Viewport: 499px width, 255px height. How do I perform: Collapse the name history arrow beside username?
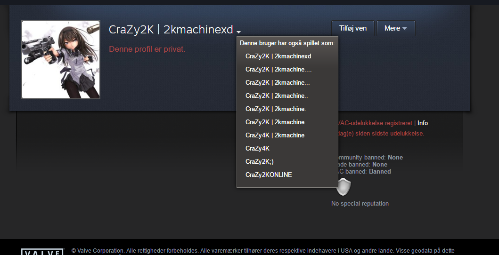tap(239, 32)
